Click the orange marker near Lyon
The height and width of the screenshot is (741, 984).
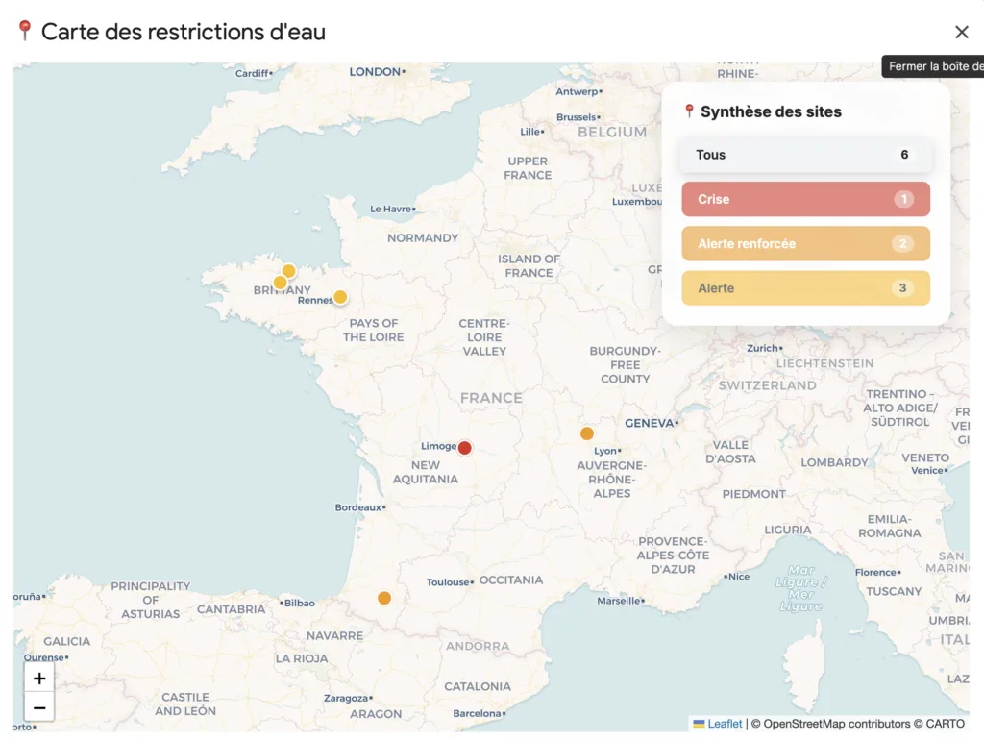[587, 432]
